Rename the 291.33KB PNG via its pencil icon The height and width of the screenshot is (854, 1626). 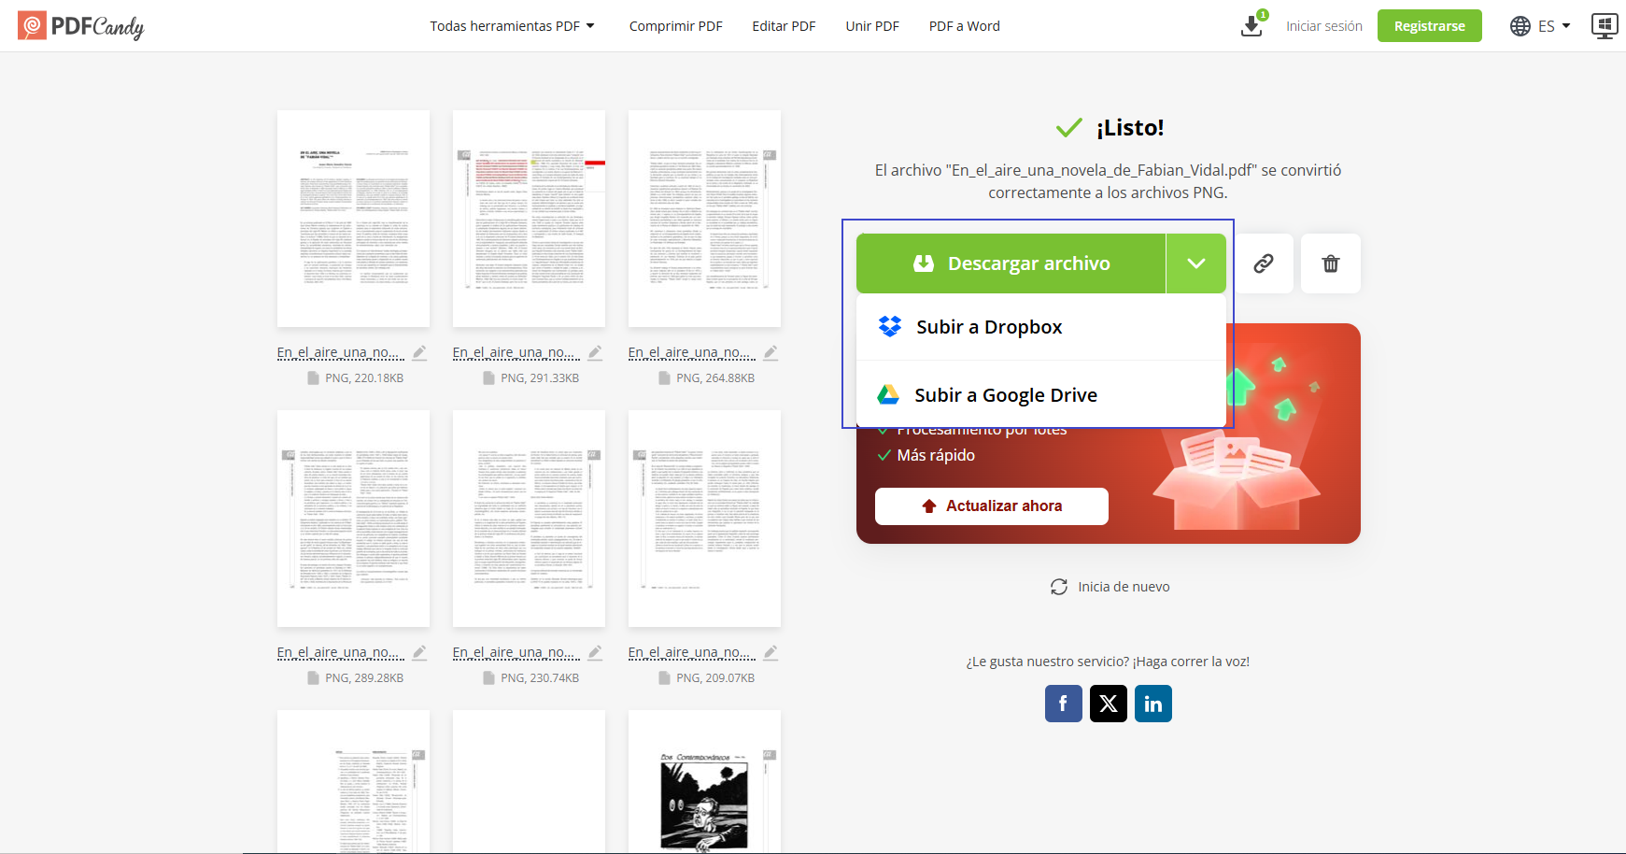point(595,352)
